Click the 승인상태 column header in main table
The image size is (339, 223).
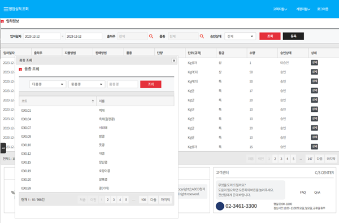pos(293,53)
